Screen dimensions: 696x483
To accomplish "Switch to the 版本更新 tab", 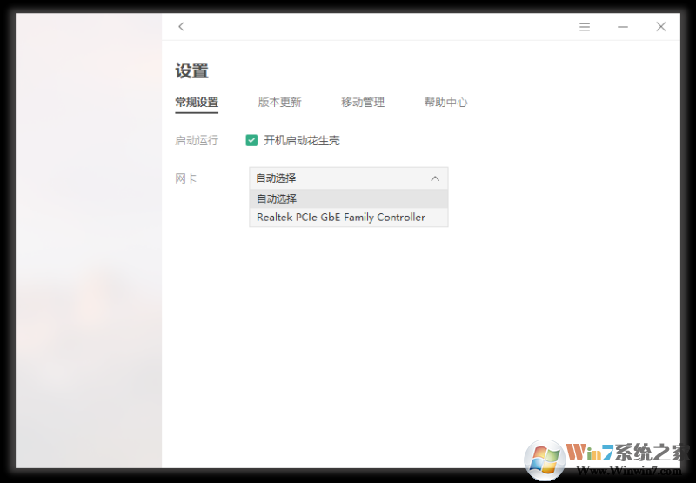I will [279, 102].
